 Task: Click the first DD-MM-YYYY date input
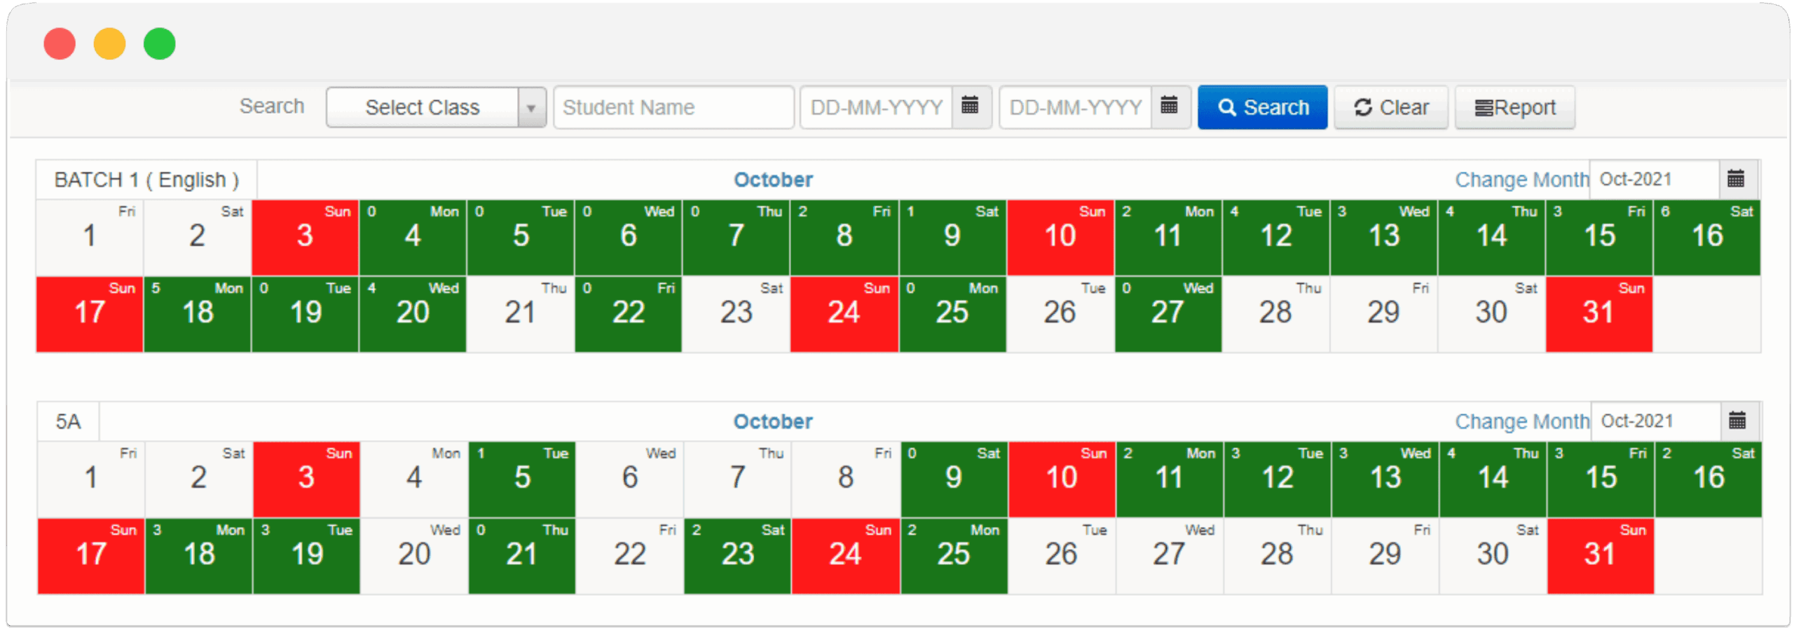[876, 108]
